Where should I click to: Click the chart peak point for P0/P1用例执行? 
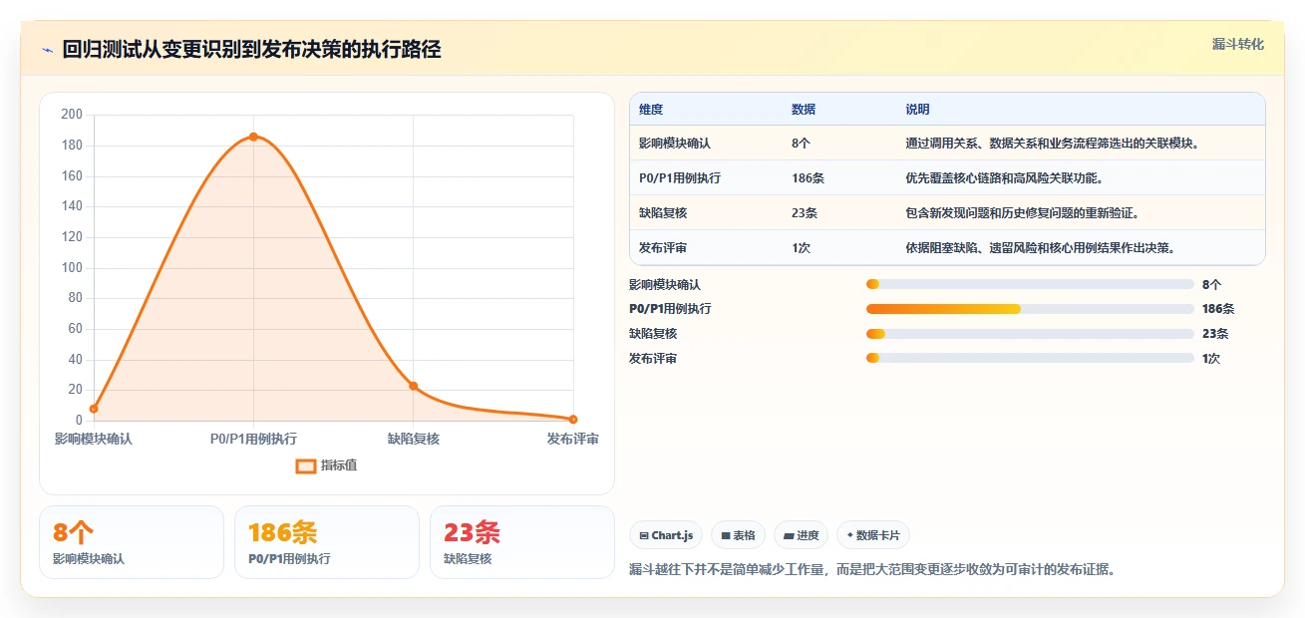(253, 137)
